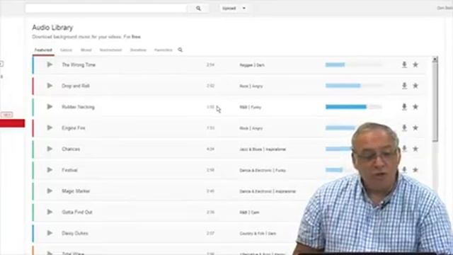Screen dimensions: 453x255
Task: Click the Upload button
Action: point(229,8)
